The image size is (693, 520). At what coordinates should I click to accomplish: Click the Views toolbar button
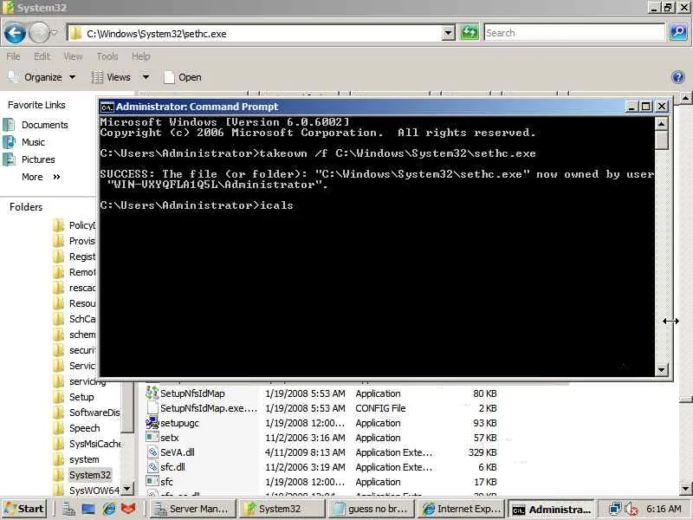(x=112, y=77)
